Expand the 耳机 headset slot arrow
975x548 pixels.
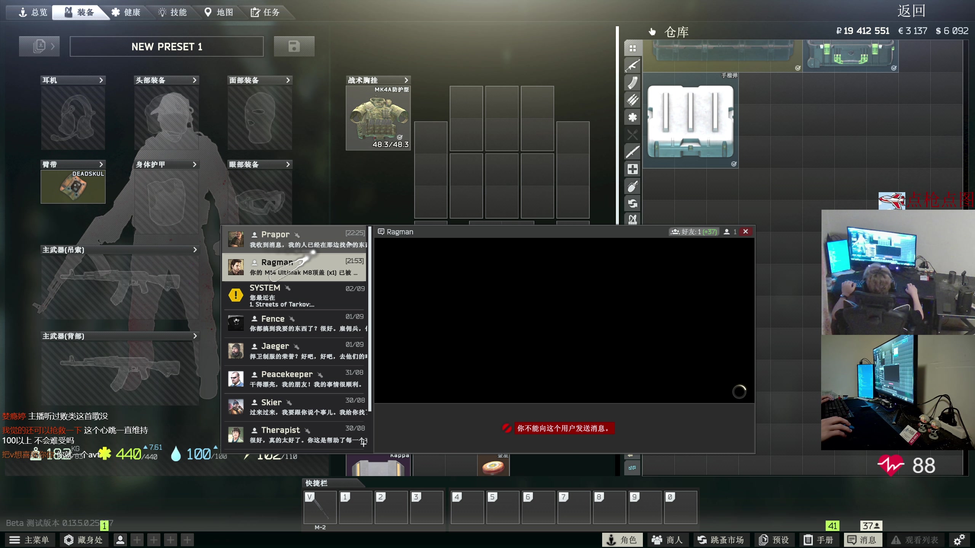coord(101,80)
